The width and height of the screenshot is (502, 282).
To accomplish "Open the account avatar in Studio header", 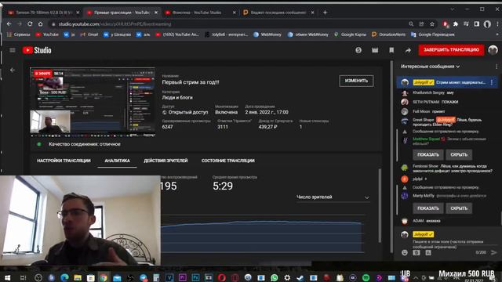I will 493,50.
